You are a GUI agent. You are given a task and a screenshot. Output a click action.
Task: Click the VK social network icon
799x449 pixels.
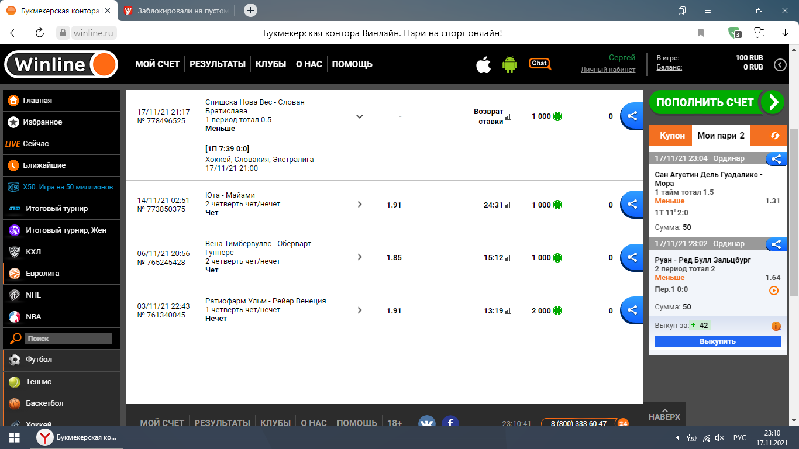click(427, 422)
